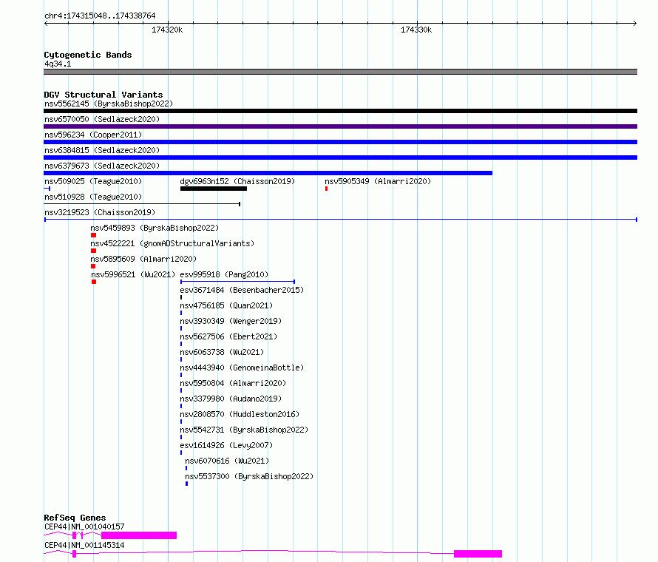Click nsv5895609 (Almarri2020) label
This screenshot has height=562, width=658.
143,259
